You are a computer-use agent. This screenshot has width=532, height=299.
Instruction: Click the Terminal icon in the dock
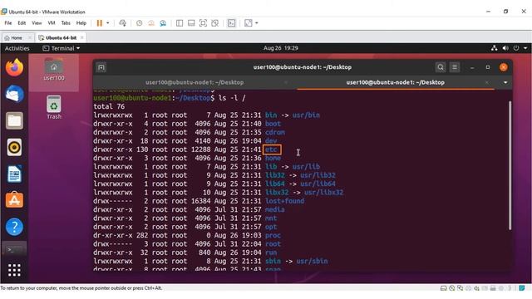[14, 249]
